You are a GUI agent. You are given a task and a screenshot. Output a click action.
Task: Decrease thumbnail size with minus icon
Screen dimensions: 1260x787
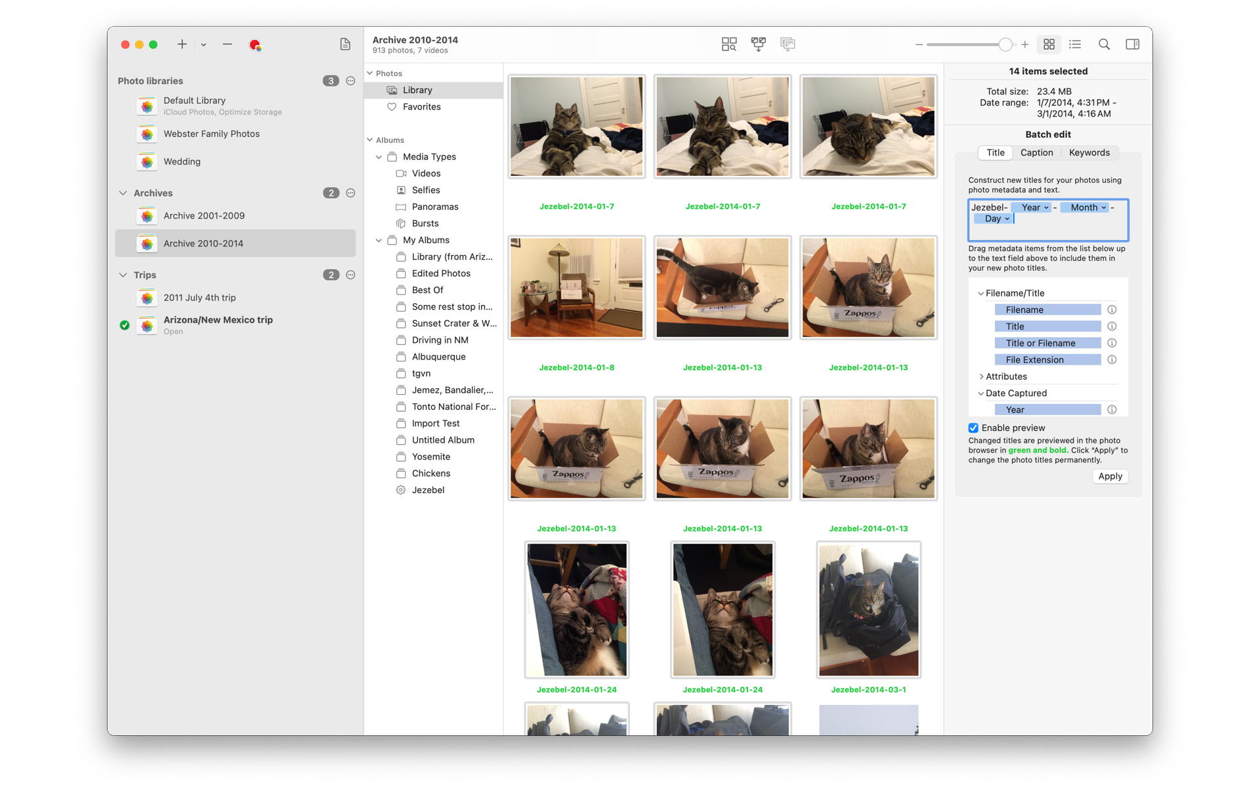[919, 45]
